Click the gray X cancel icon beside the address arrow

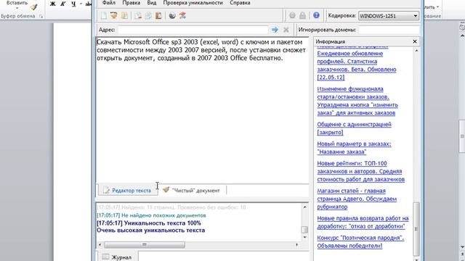286,30
